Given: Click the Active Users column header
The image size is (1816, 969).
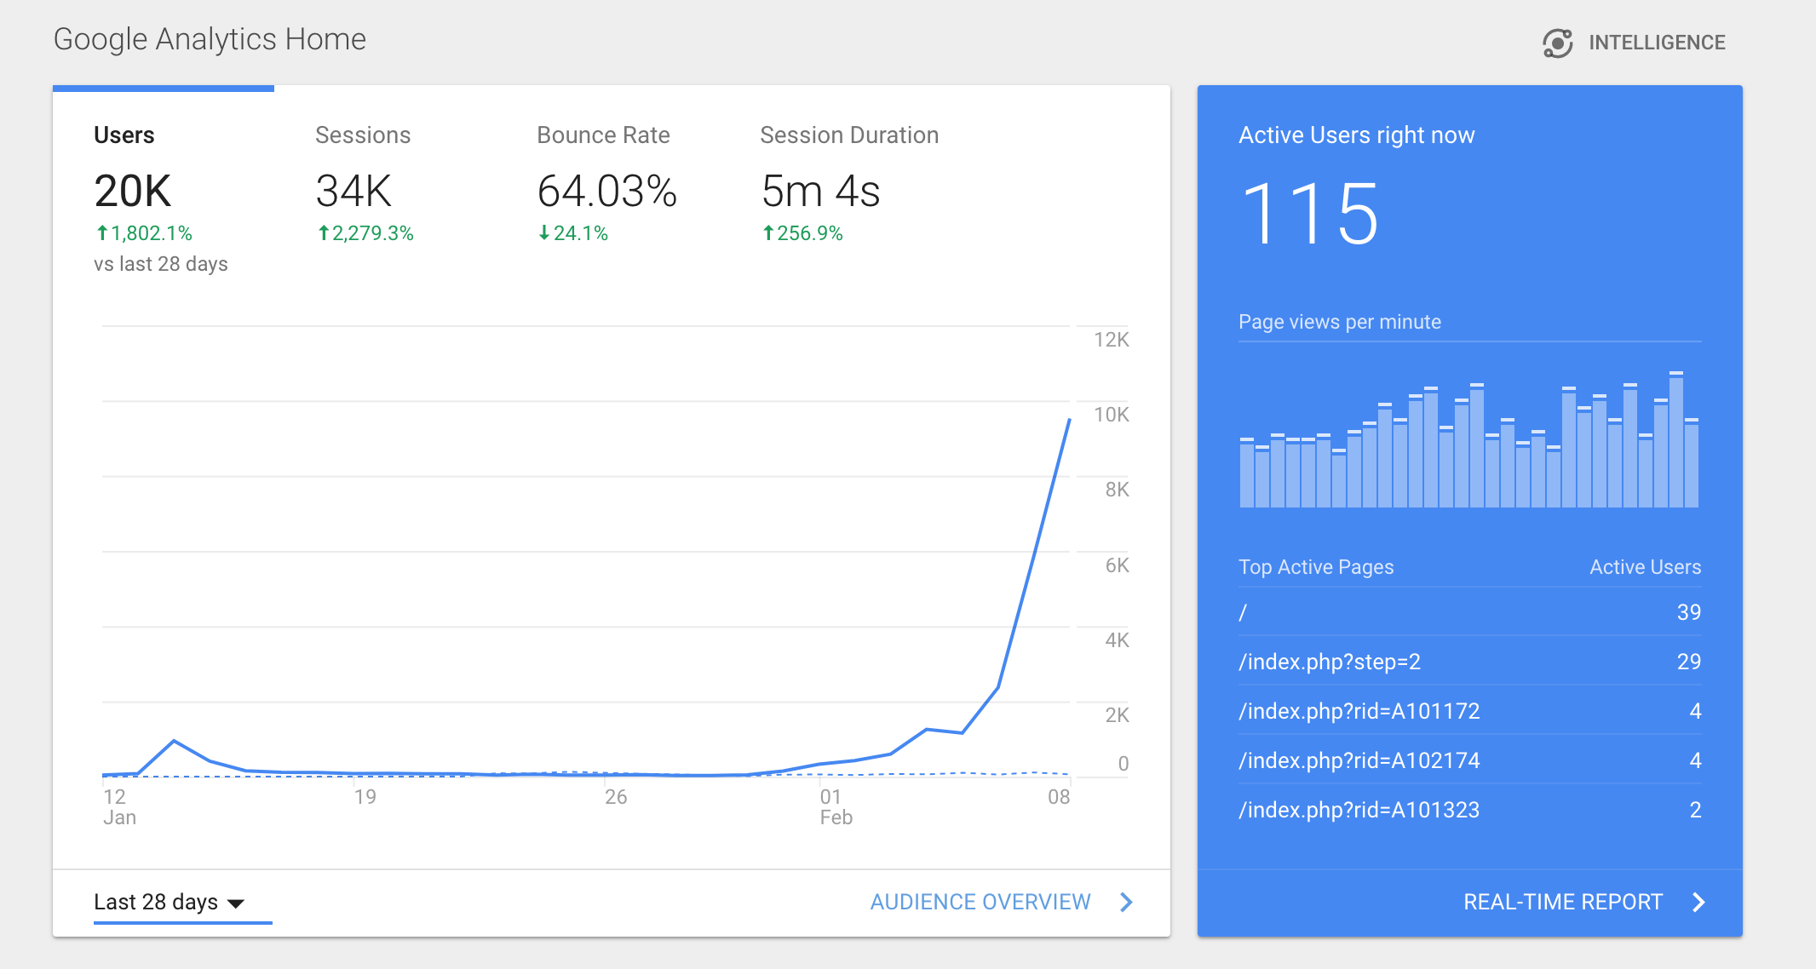Looking at the screenshot, I should pyautogui.click(x=1645, y=567).
